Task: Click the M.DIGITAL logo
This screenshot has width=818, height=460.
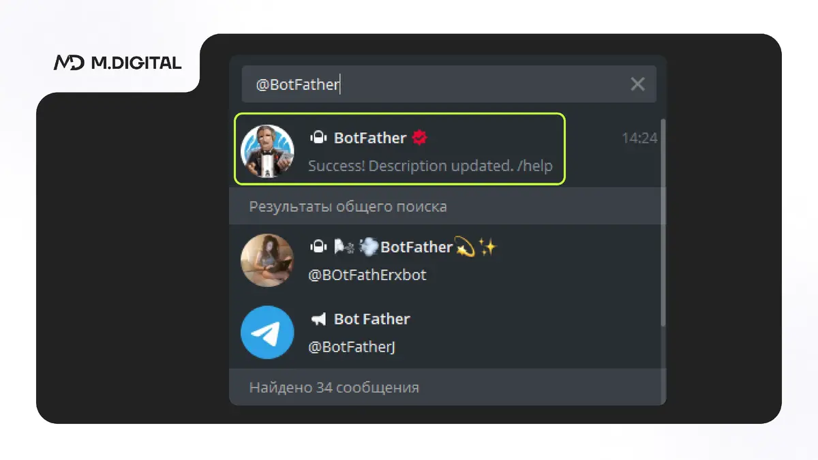Action: coord(118,63)
